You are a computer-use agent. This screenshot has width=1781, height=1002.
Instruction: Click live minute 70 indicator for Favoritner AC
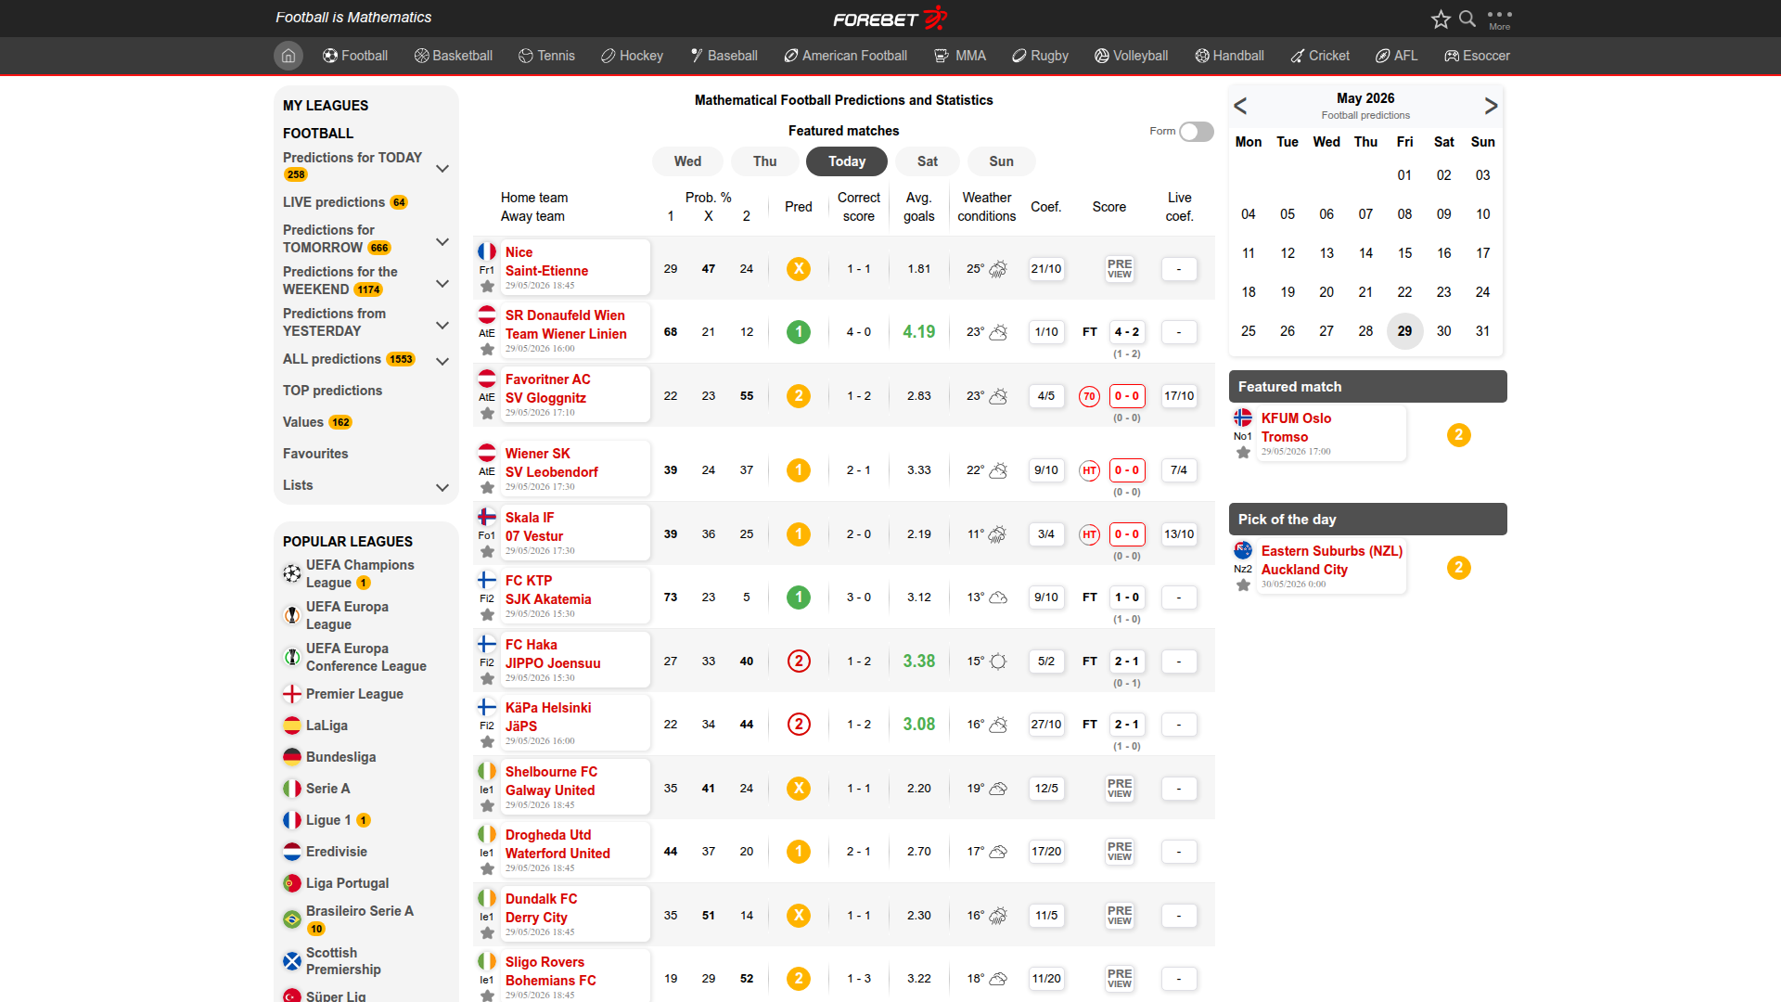(x=1090, y=396)
